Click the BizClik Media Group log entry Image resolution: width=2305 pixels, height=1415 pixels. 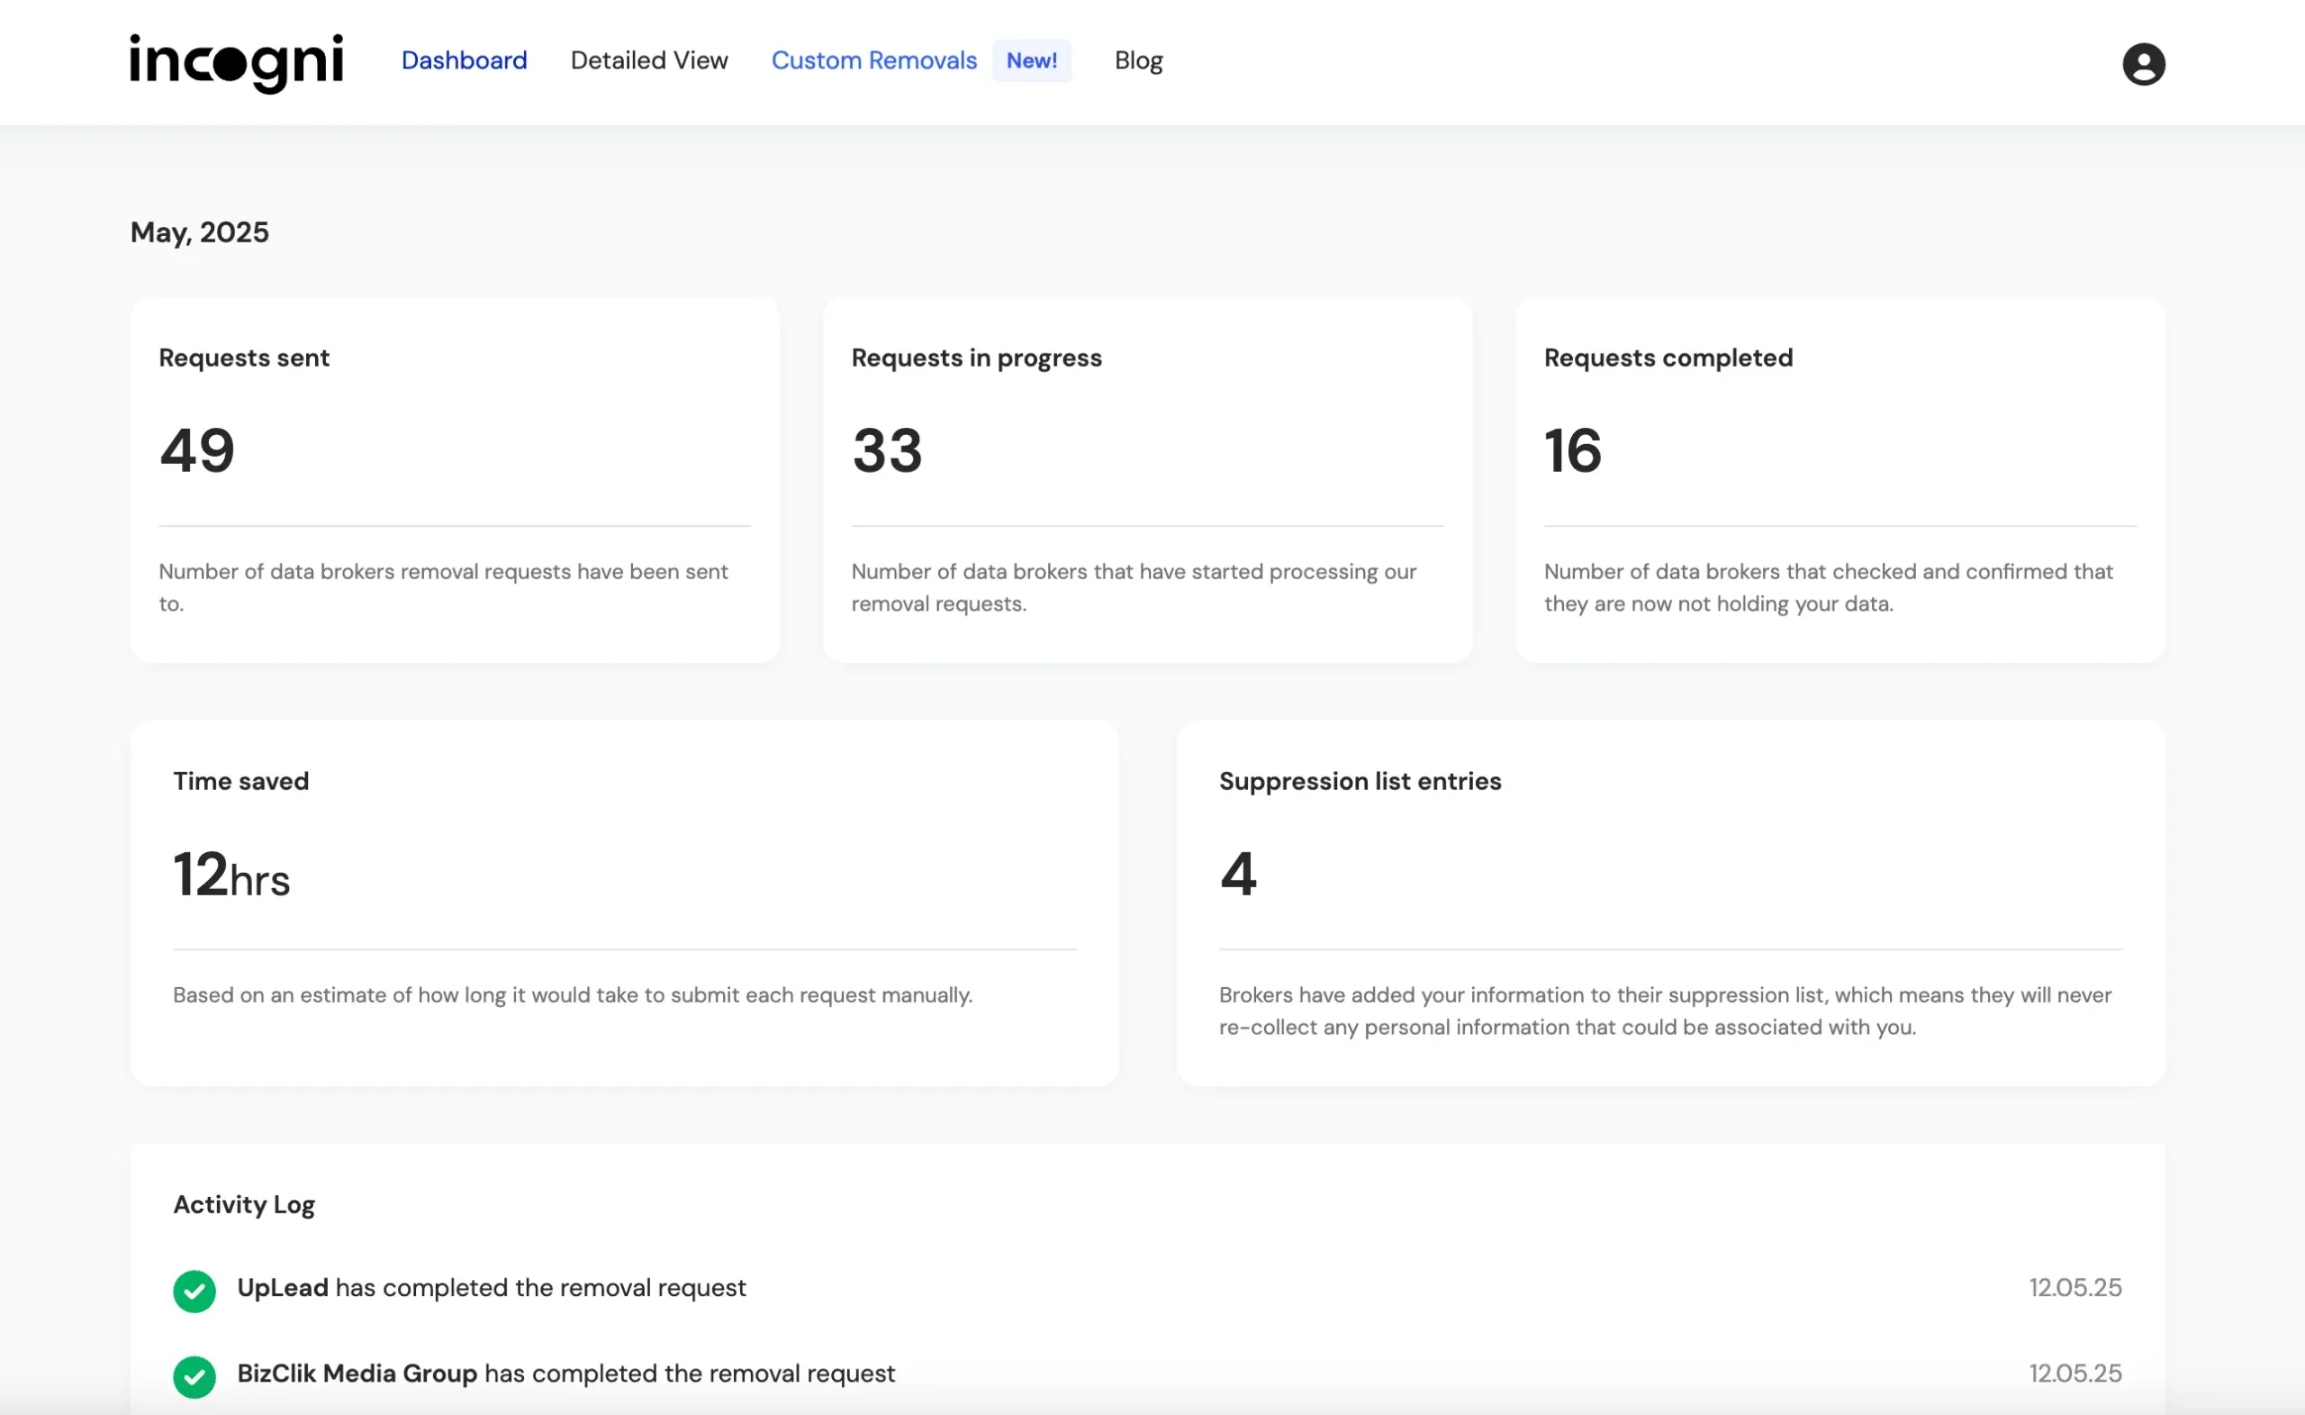pos(565,1373)
